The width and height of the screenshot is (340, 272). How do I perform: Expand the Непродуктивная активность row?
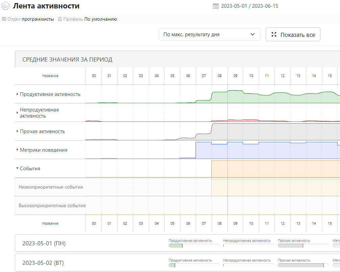(x=17, y=113)
